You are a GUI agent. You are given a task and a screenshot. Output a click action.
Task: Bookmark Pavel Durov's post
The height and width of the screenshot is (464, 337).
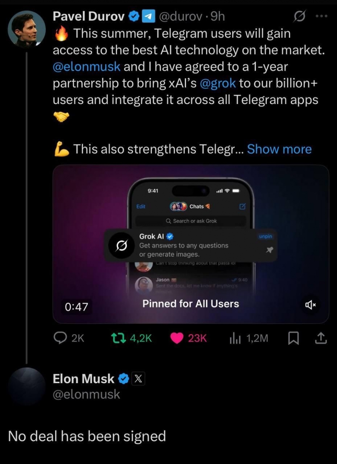tap(294, 338)
